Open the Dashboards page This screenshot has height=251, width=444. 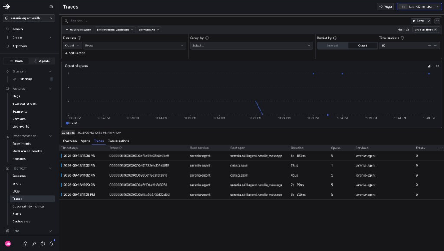tap(21, 222)
